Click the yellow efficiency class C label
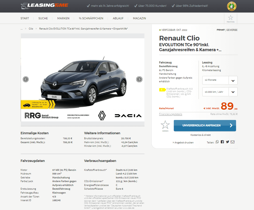 162,90
